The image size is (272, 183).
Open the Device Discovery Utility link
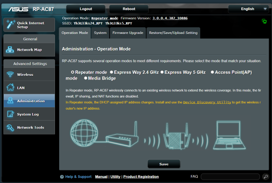pos(207,102)
